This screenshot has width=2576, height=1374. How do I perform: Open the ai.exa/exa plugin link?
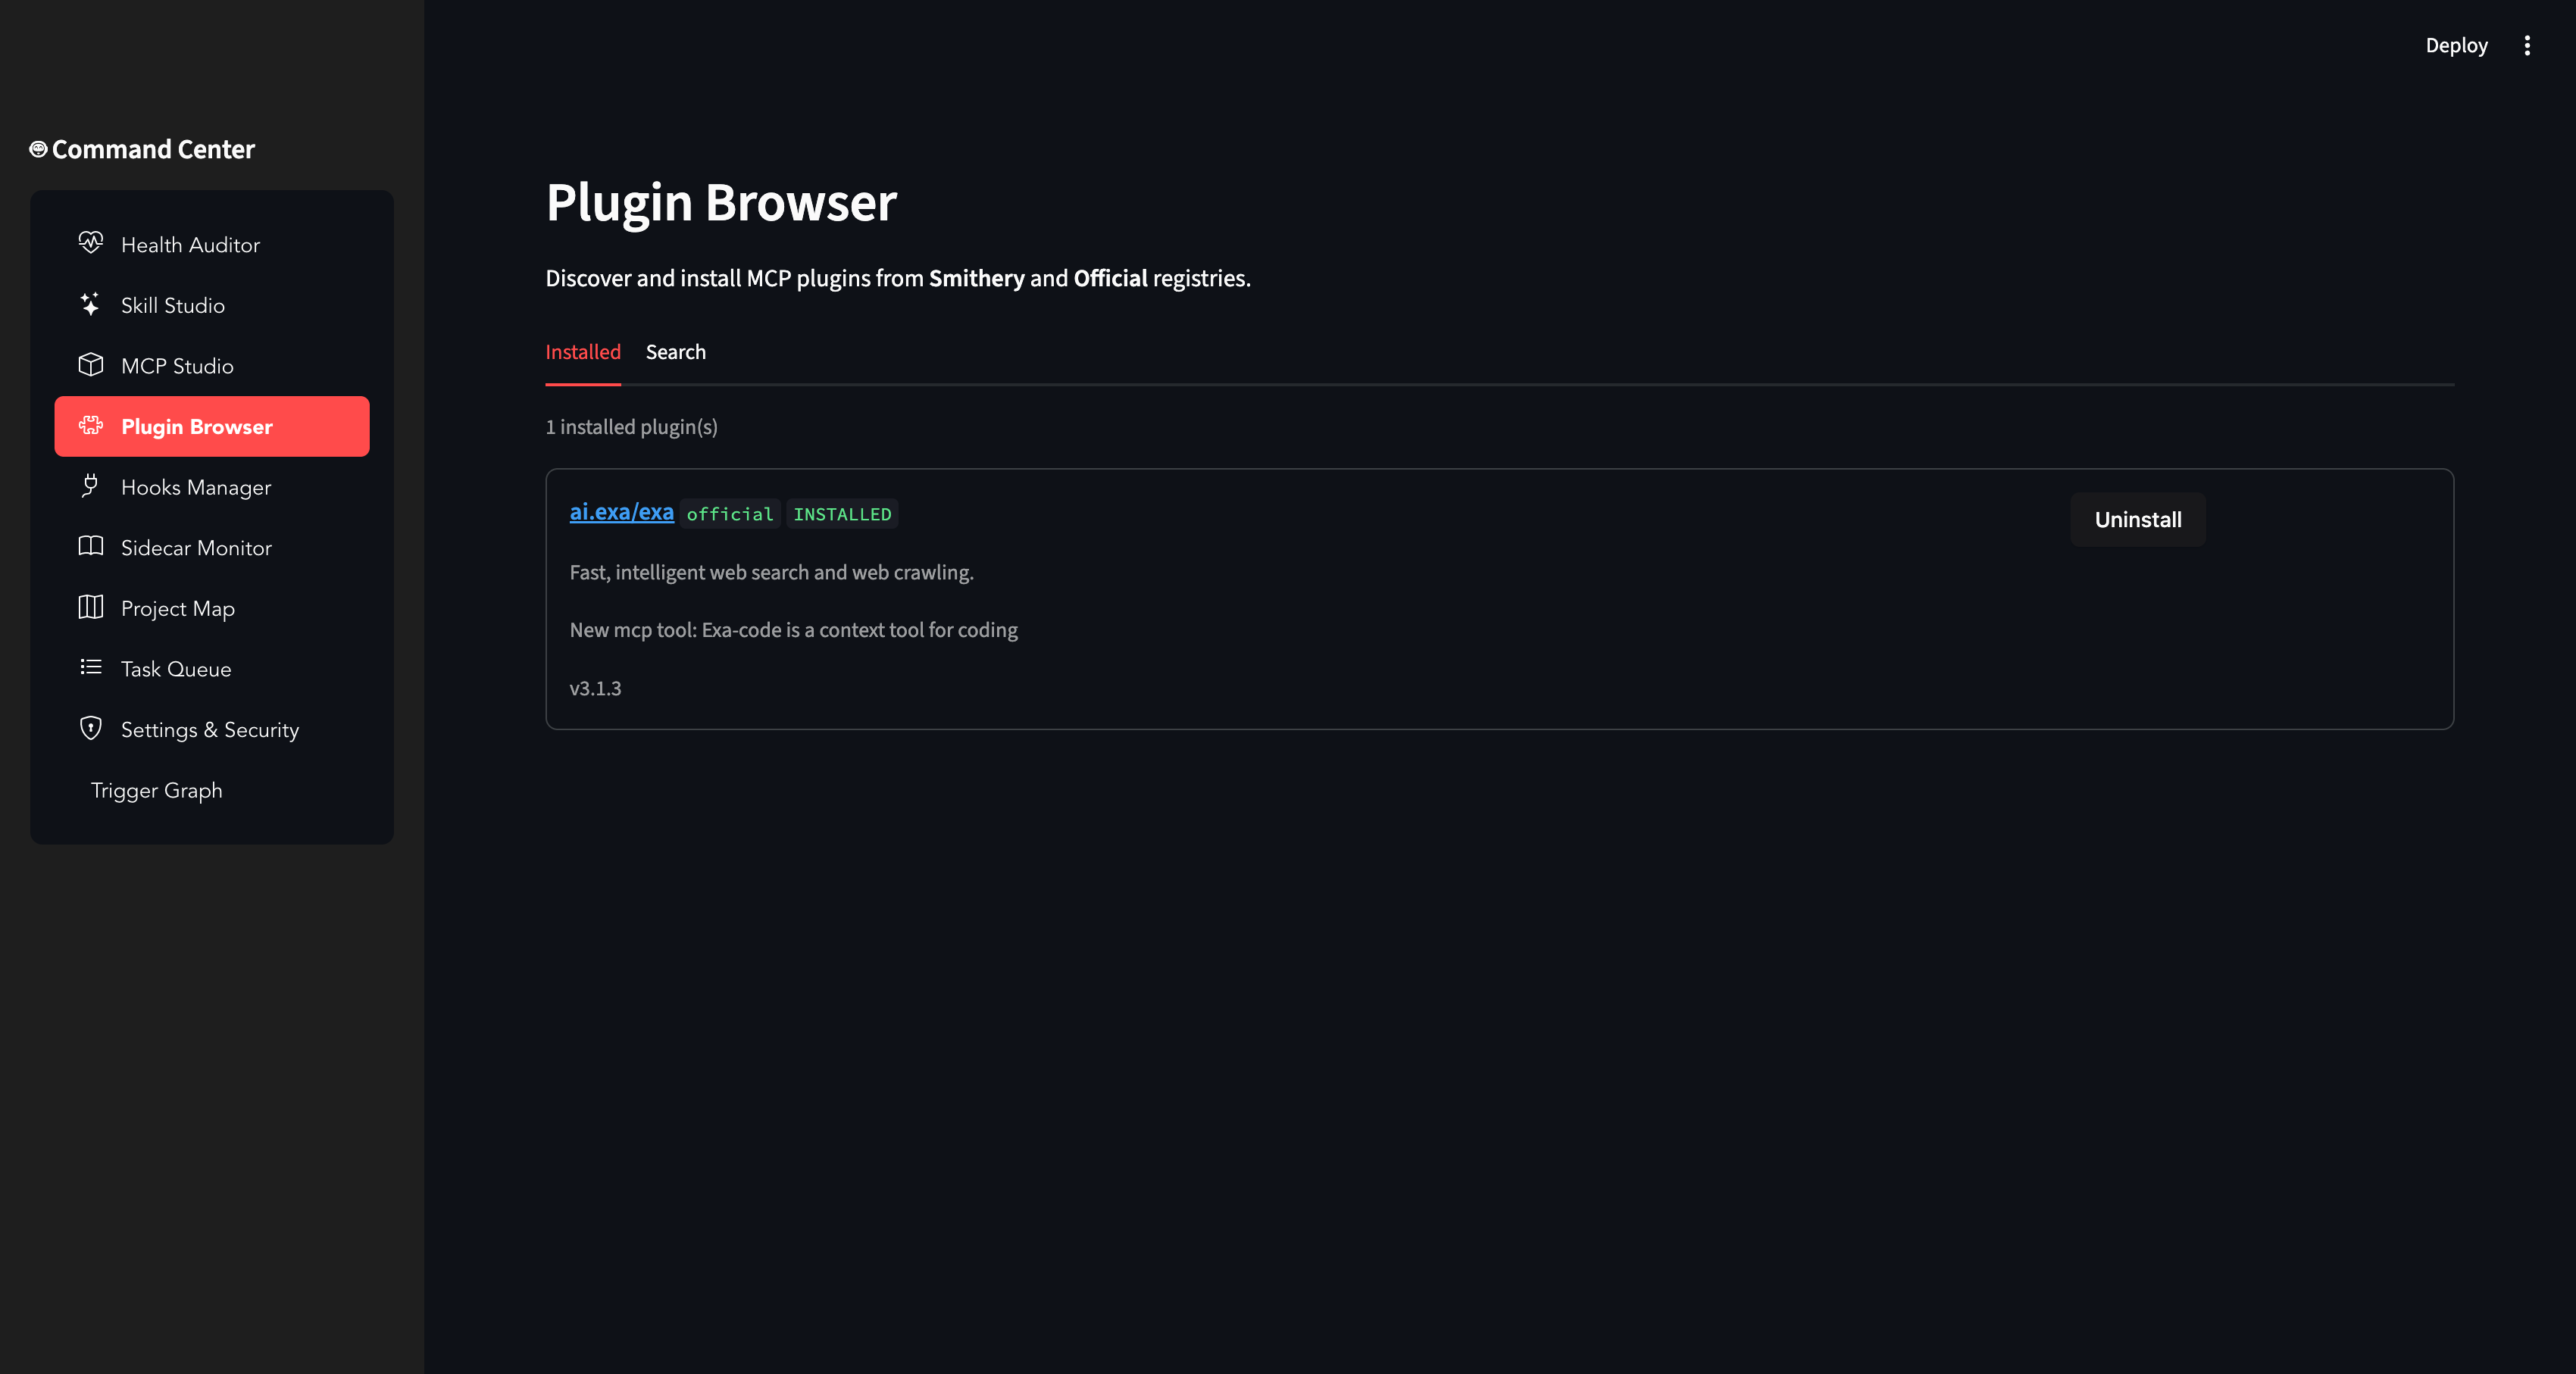click(622, 512)
